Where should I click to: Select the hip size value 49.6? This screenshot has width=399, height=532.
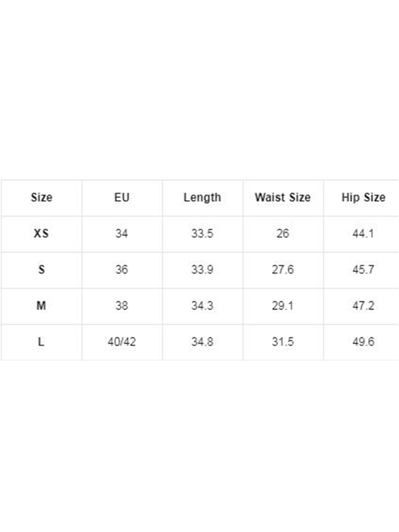click(363, 342)
